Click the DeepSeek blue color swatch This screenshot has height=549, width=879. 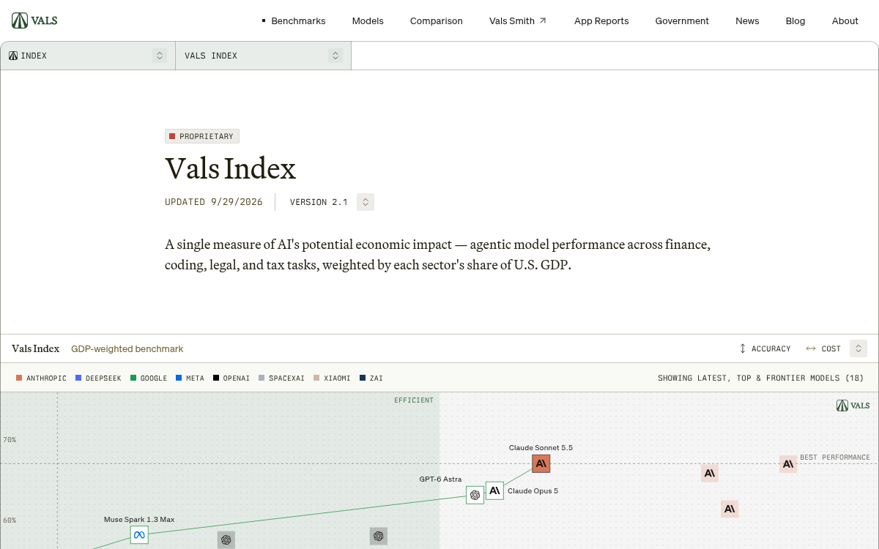point(78,378)
